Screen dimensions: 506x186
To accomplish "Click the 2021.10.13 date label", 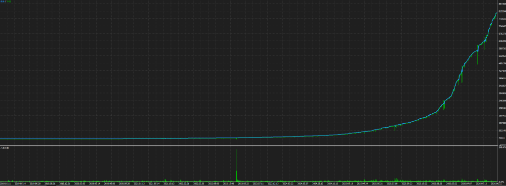I will (x=169, y=184).
